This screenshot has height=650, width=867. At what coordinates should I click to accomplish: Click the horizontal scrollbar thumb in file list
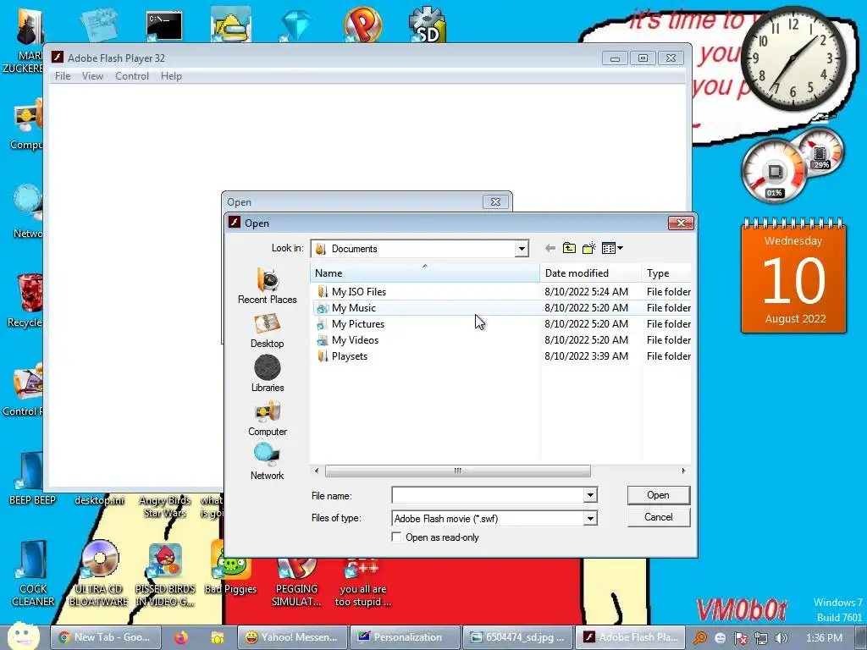(458, 471)
